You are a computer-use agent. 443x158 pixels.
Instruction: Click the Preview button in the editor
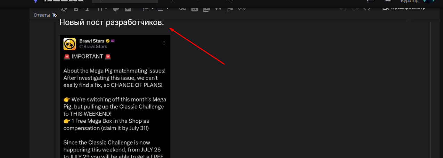pos(404,8)
